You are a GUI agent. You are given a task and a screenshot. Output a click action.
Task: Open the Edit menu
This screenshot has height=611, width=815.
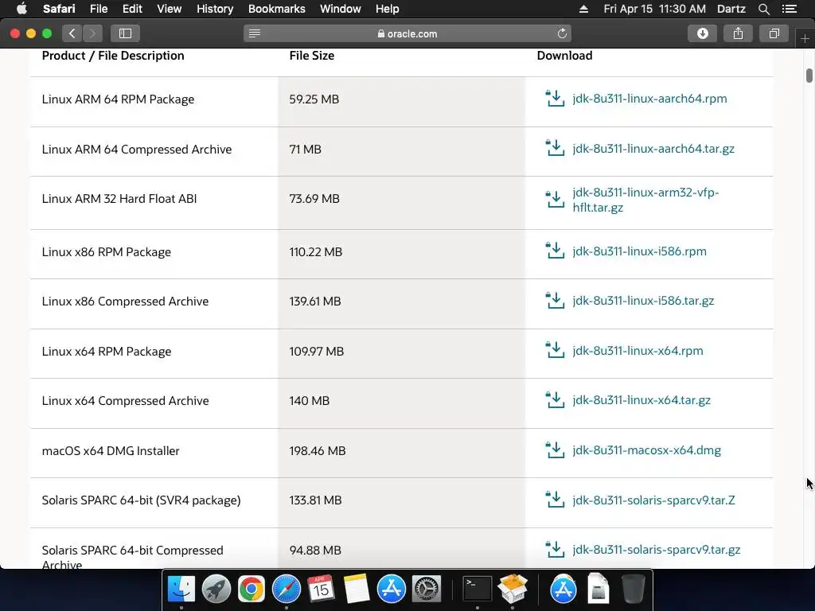(x=132, y=9)
